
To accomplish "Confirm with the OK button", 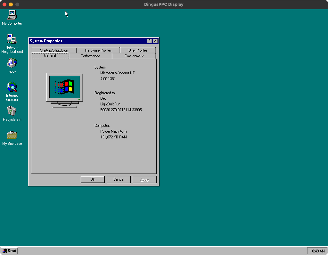I will pos(93,179).
